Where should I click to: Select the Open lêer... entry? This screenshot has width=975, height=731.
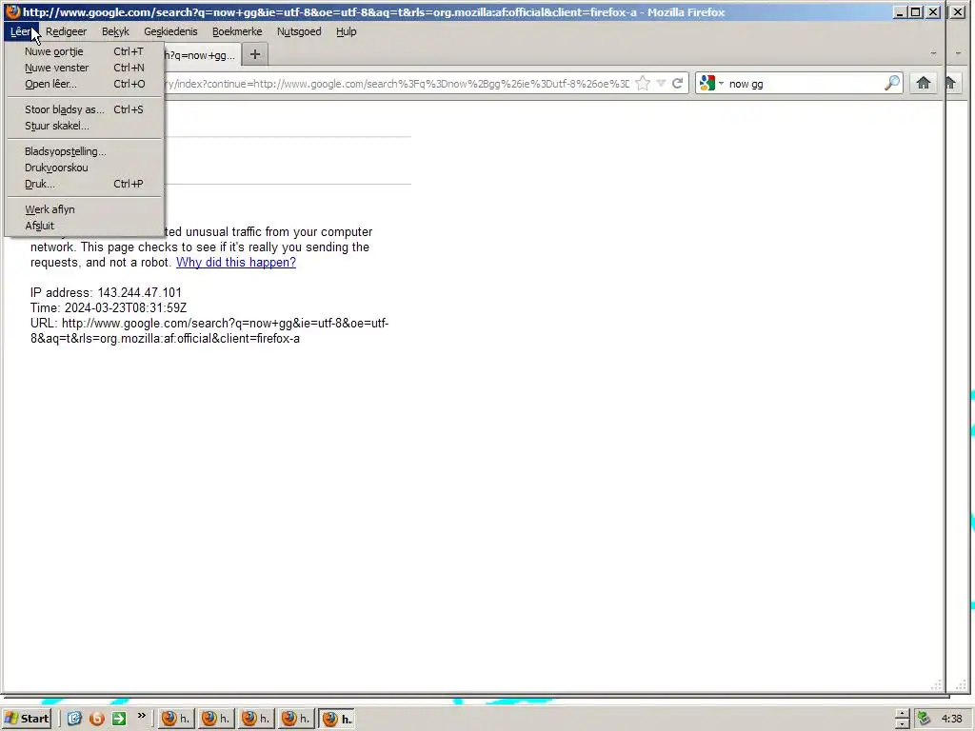coord(84,84)
